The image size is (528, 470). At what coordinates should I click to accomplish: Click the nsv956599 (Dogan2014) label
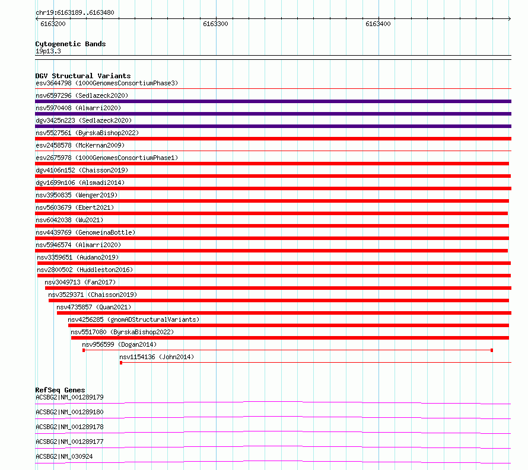click(119, 344)
